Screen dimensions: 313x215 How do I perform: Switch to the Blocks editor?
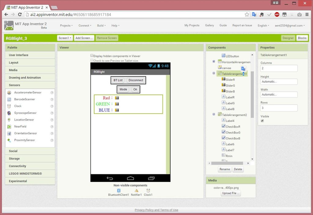tap(302, 38)
